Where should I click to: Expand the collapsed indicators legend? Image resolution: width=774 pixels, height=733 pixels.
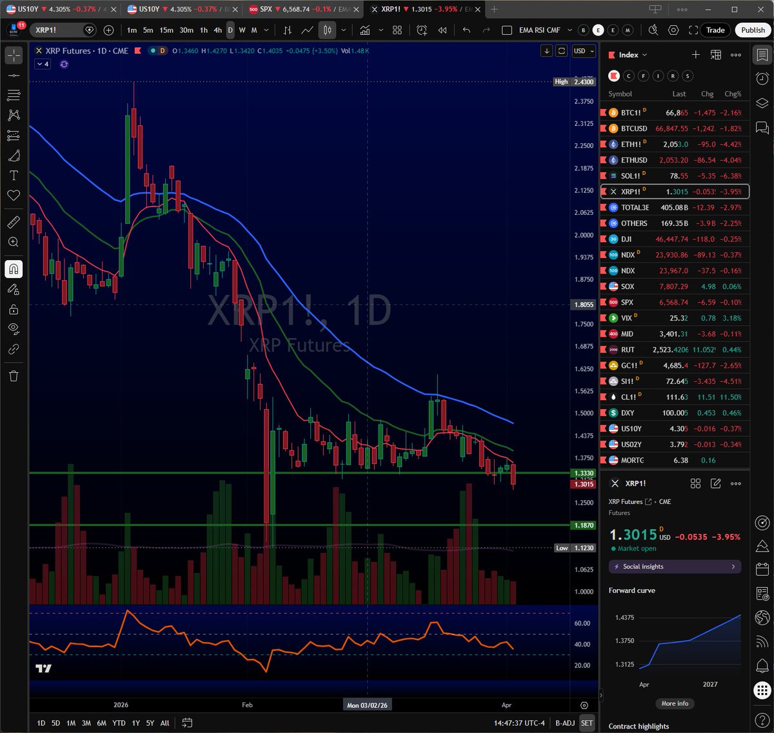(43, 64)
